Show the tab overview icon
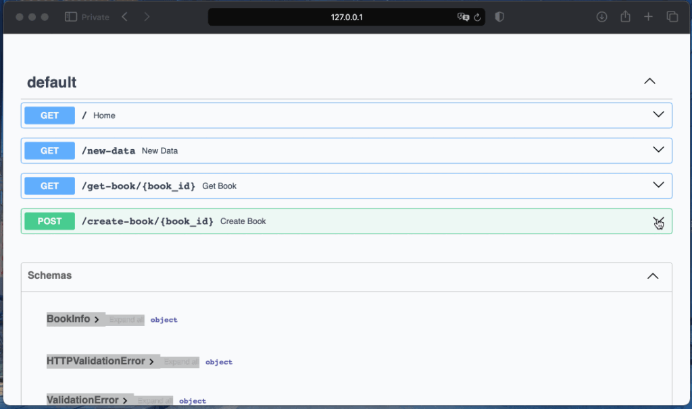This screenshot has height=409, width=692. tap(672, 17)
